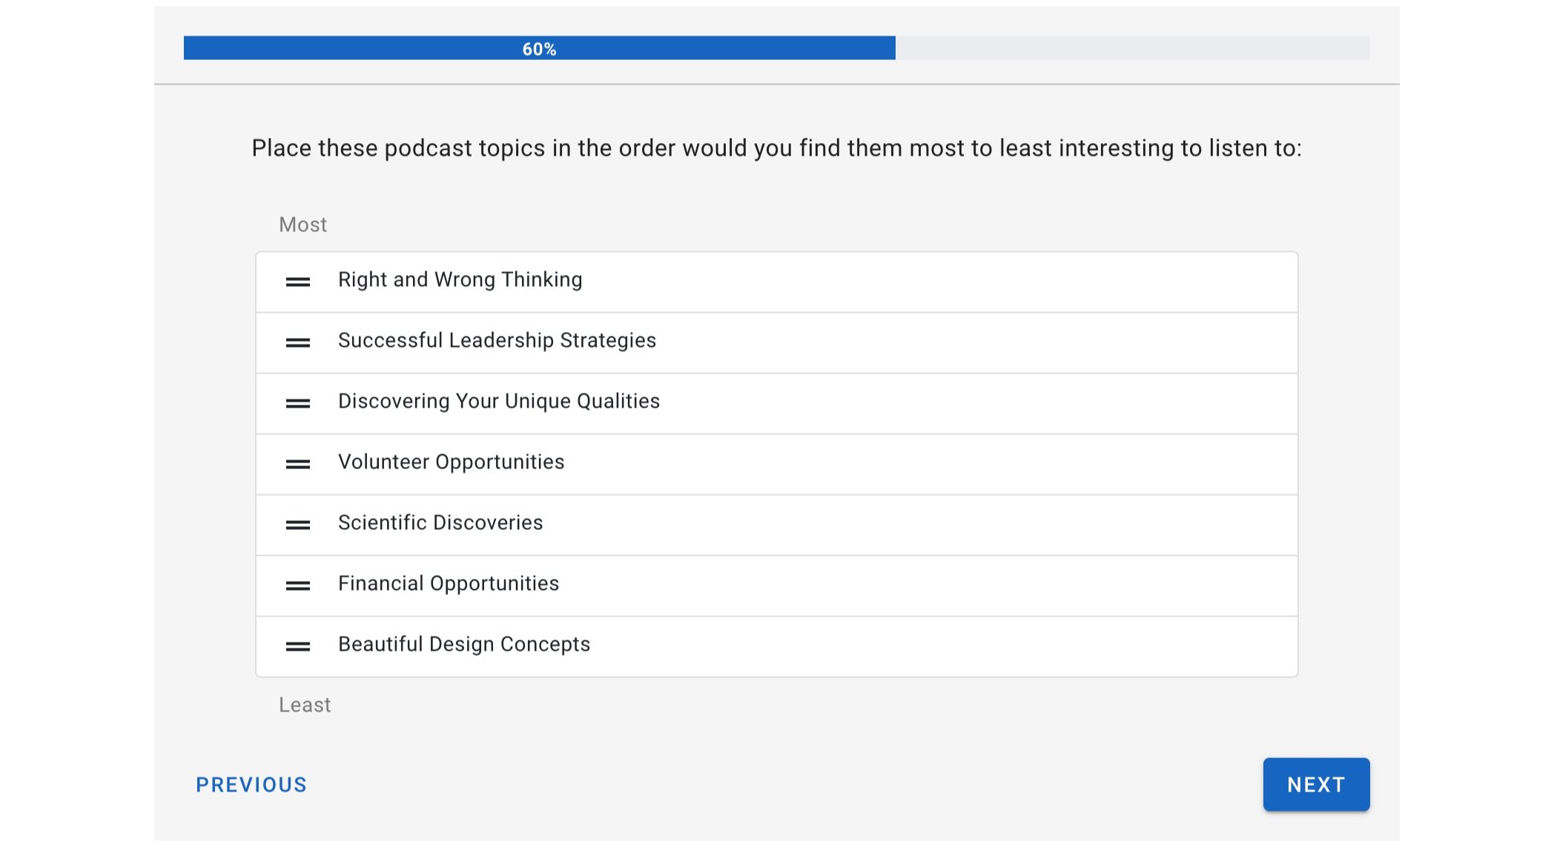Select the Scientific Discoveries row text
The image size is (1554, 850).
[440, 523]
